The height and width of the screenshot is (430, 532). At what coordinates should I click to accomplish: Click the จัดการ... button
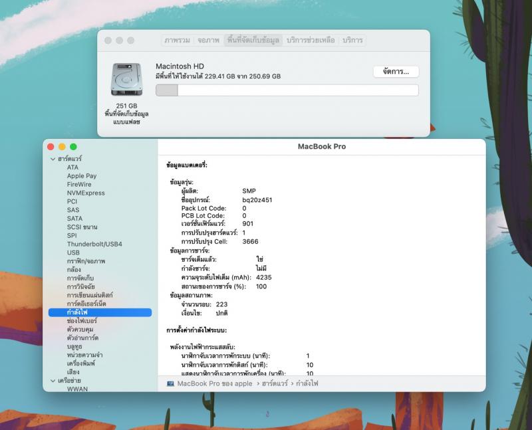[x=396, y=72]
